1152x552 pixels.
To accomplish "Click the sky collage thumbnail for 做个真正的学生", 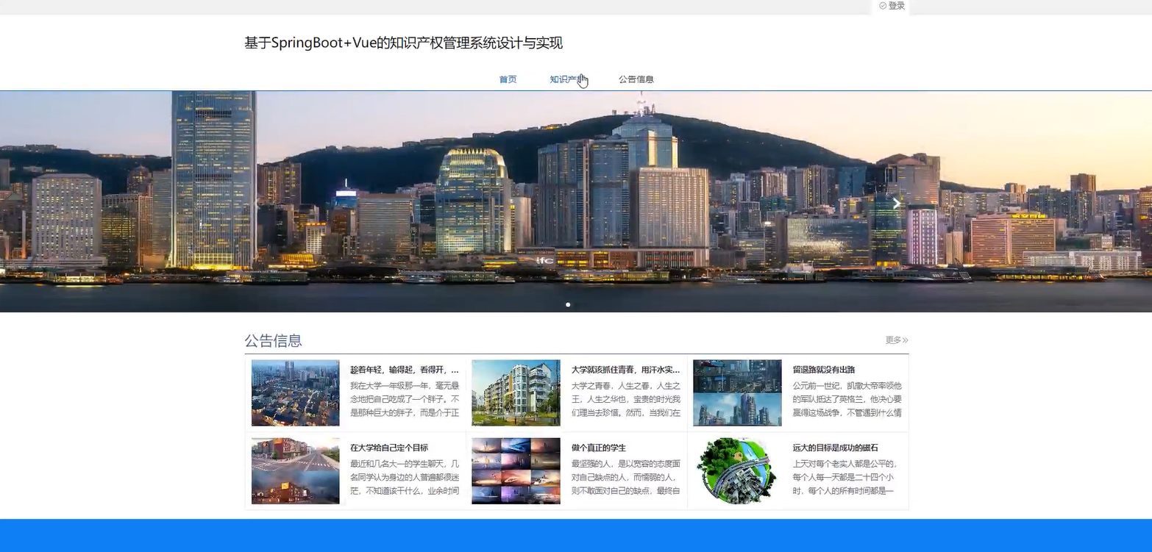I will (x=516, y=469).
